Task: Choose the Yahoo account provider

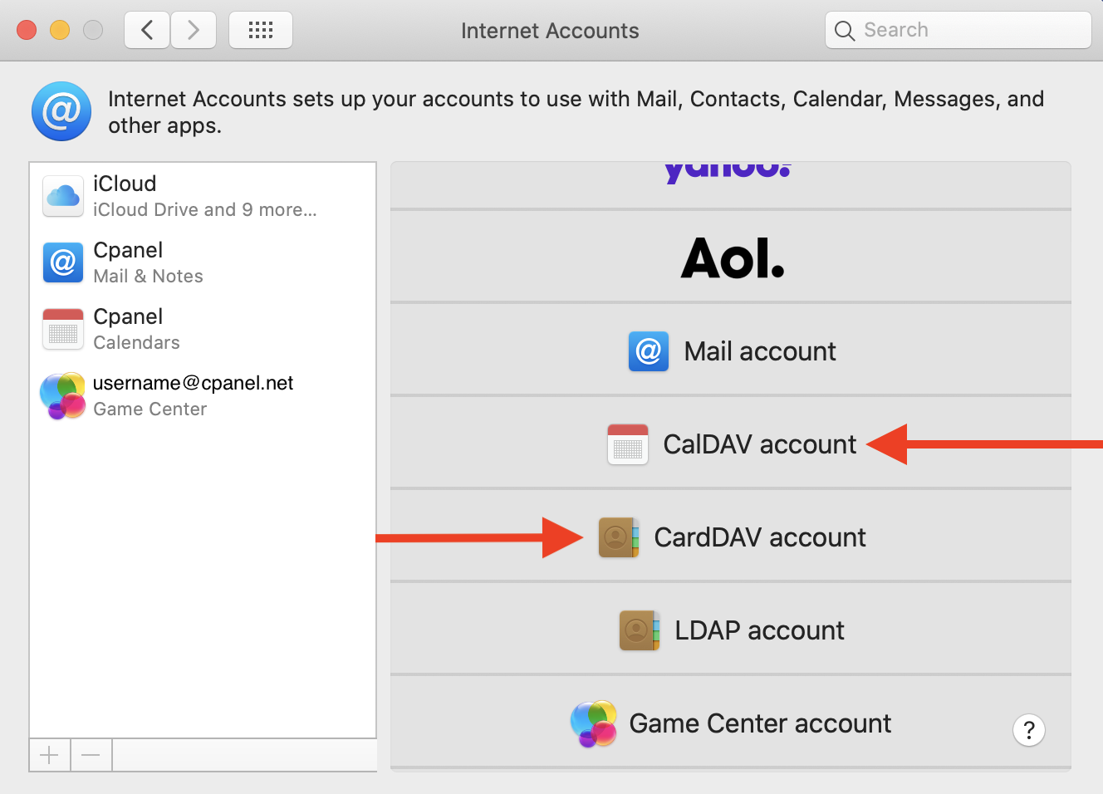Action: [x=731, y=185]
